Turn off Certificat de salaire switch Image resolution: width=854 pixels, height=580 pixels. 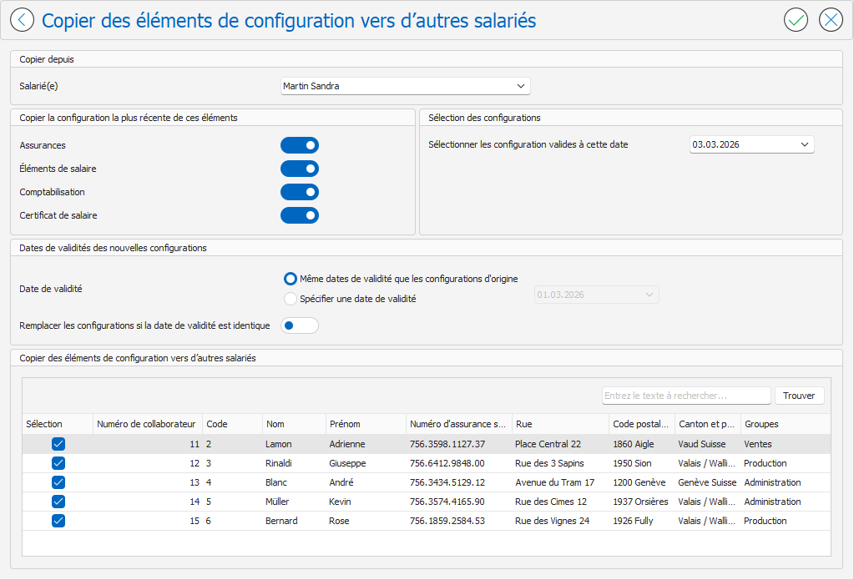tap(300, 216)
